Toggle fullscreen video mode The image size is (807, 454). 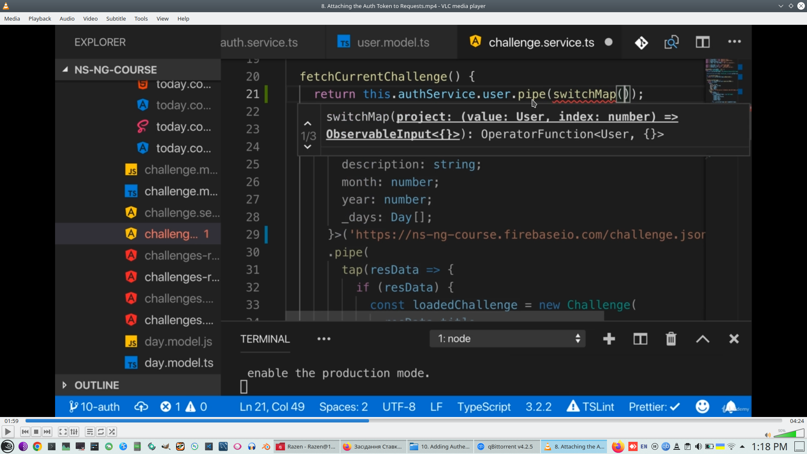[x=63, y=432]
